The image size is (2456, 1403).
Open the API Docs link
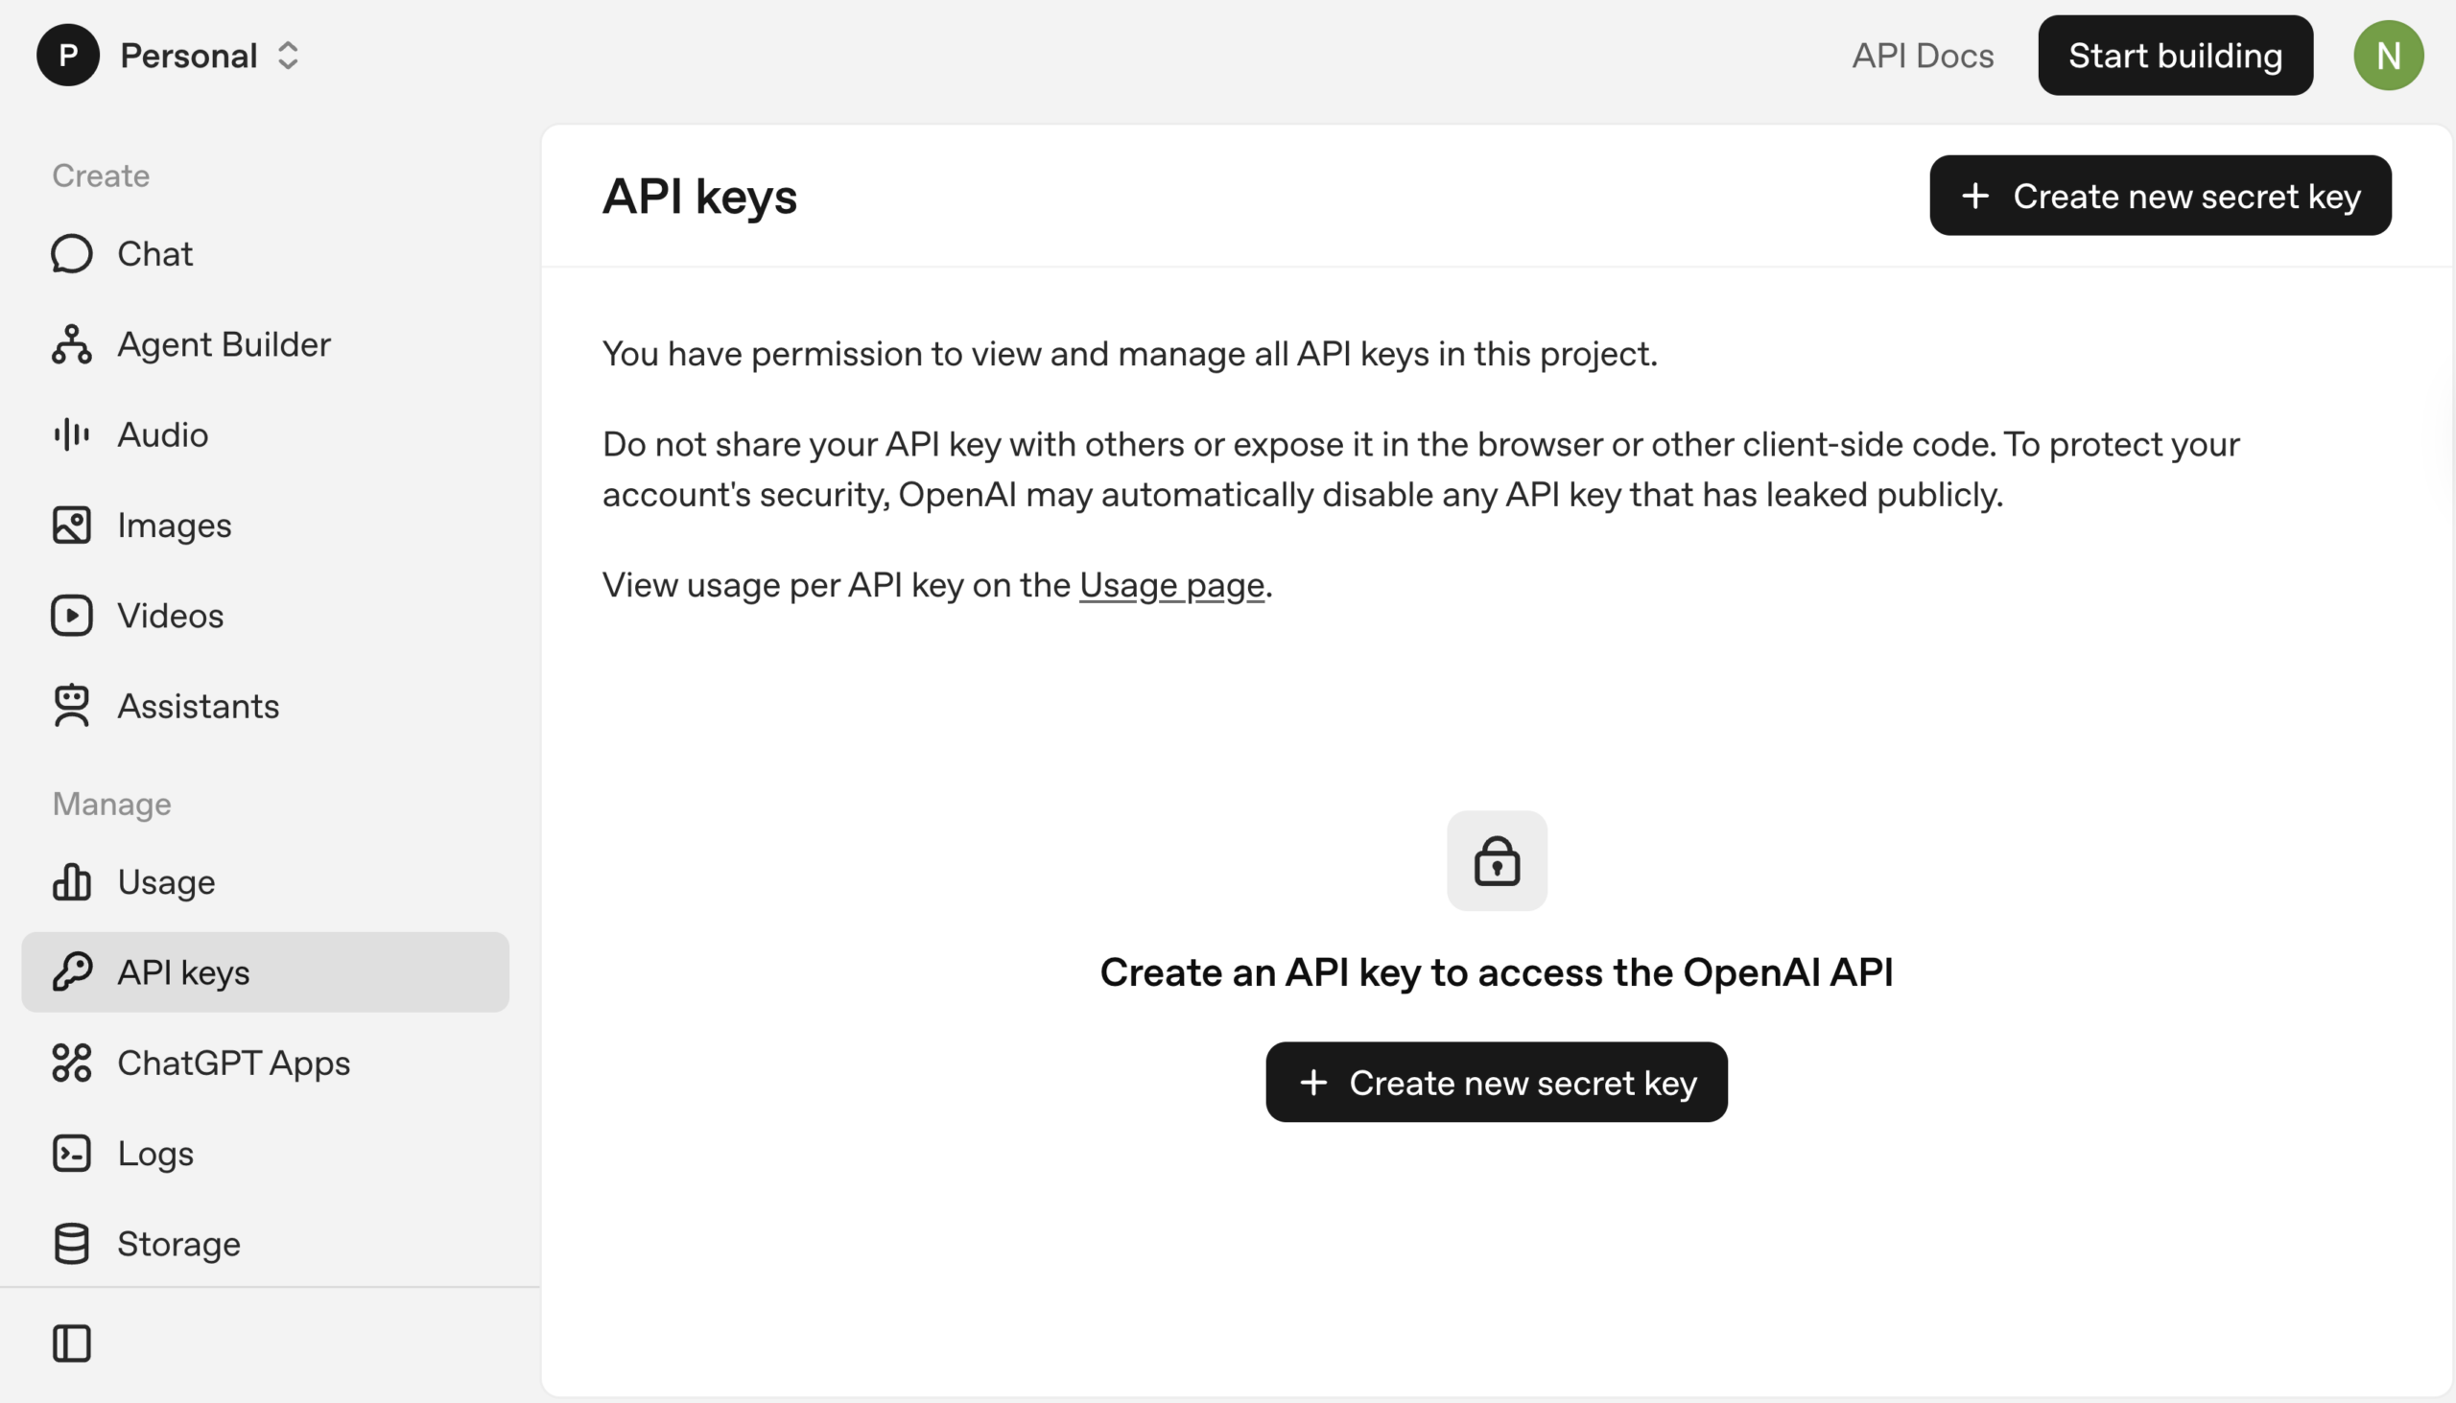1922,56
